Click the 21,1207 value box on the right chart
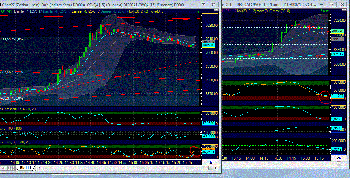Screen dimensions: 350x178 coord(337,96)
